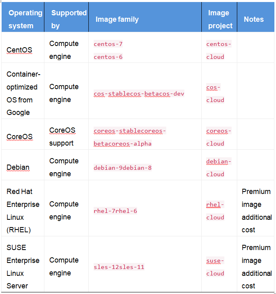The width and height of the screenshot is (276, 294).
Task: Select the Debian operating system cell
Action: (x=18, y=167)
